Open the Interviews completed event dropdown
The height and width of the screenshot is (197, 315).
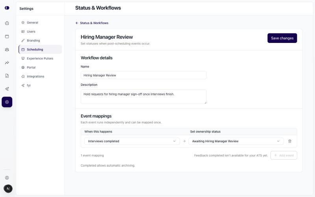point(132,141)
